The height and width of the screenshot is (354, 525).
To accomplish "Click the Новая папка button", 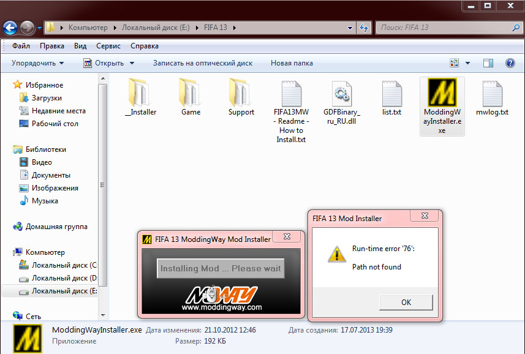I will (x=292, y=63).
